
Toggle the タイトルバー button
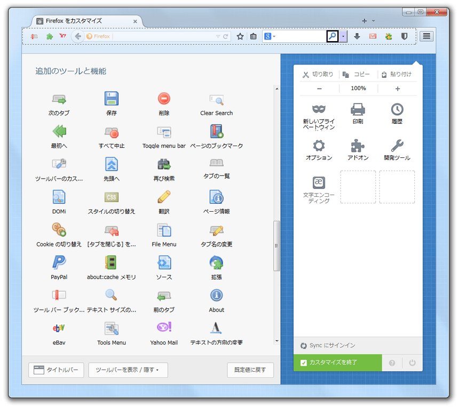(56, 370)
